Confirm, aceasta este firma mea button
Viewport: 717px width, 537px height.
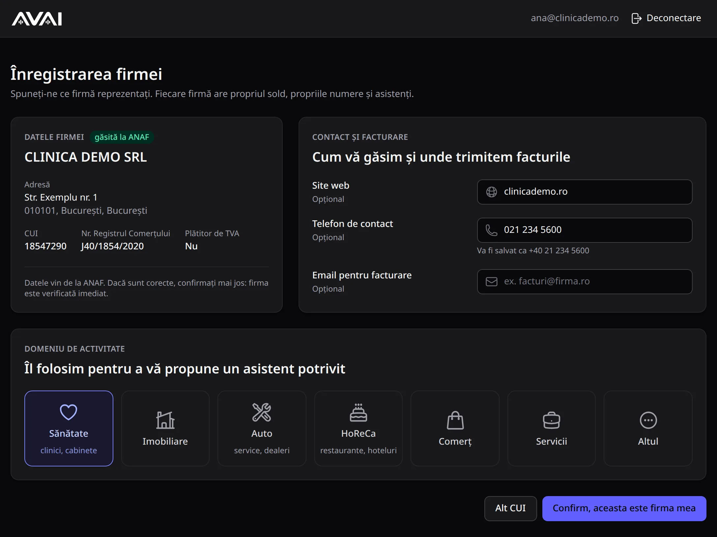tap(624, 508)
